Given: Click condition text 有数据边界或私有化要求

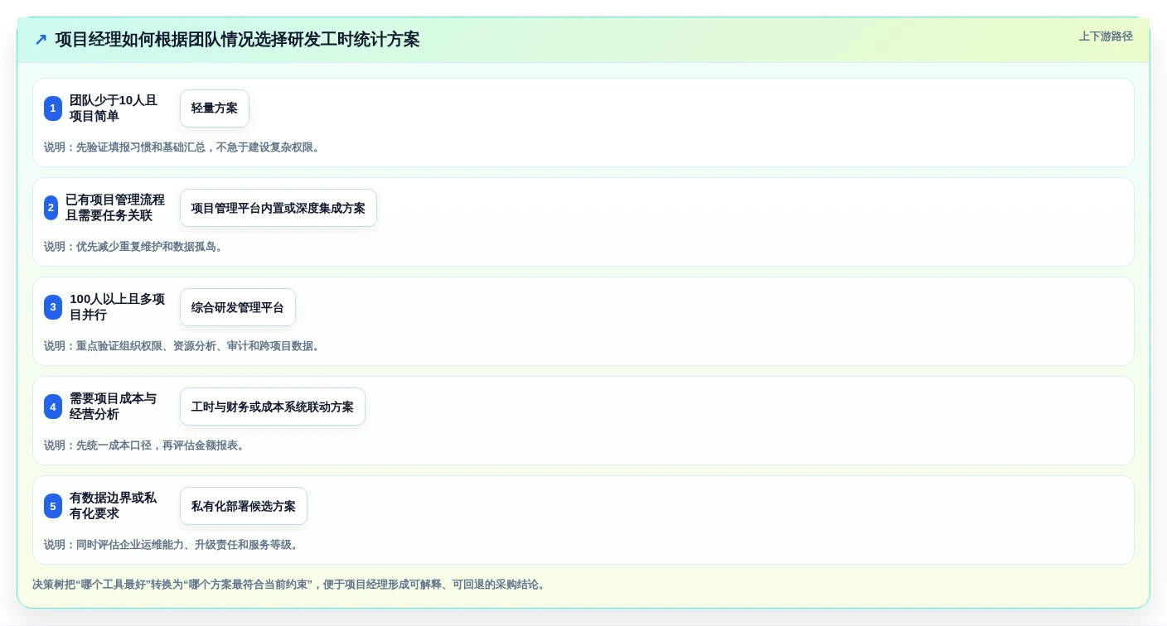Looking at the screenshot, I should tap(114, 506).
